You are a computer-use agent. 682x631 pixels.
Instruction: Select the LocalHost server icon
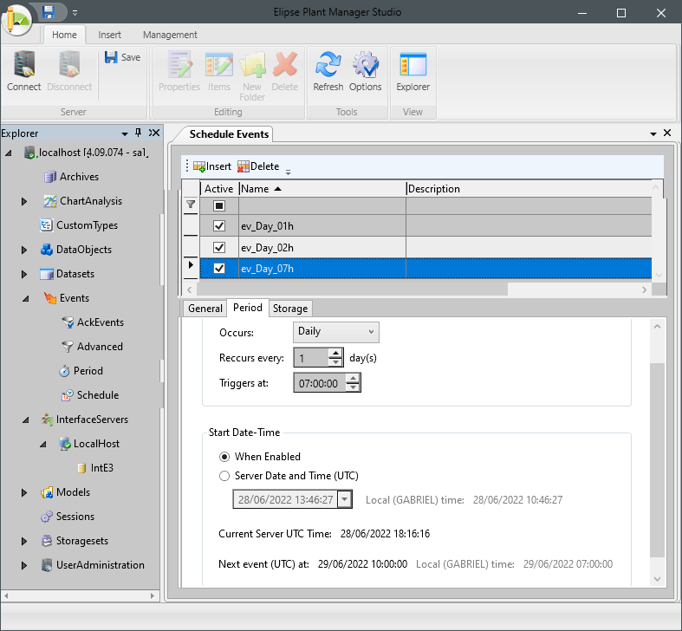65,444
